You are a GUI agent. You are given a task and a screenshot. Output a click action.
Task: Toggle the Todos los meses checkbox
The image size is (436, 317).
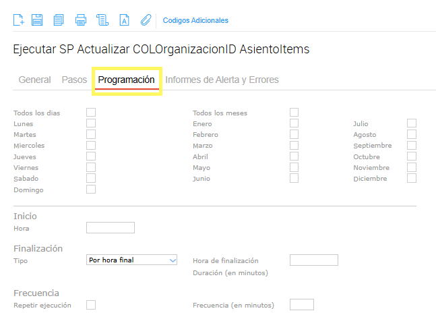(x=294, y=112)
